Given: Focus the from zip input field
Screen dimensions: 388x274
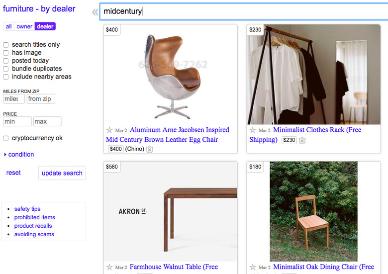Looking at the screenshot, I should (41, 99).
